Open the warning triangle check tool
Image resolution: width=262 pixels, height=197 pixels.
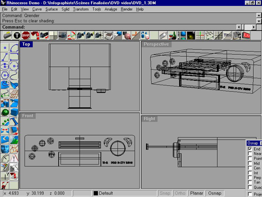click(14, 158)
